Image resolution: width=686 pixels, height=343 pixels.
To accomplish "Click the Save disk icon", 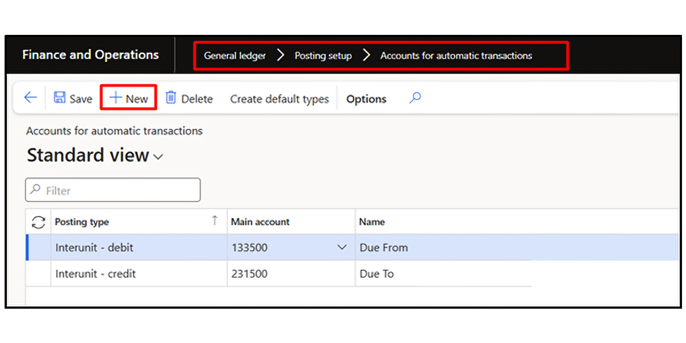I will pyautogui.click(x=59, y=98).
